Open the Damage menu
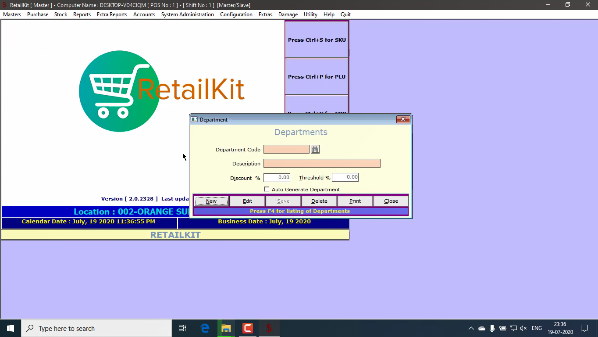598x337 pixels. pos(288,14)
